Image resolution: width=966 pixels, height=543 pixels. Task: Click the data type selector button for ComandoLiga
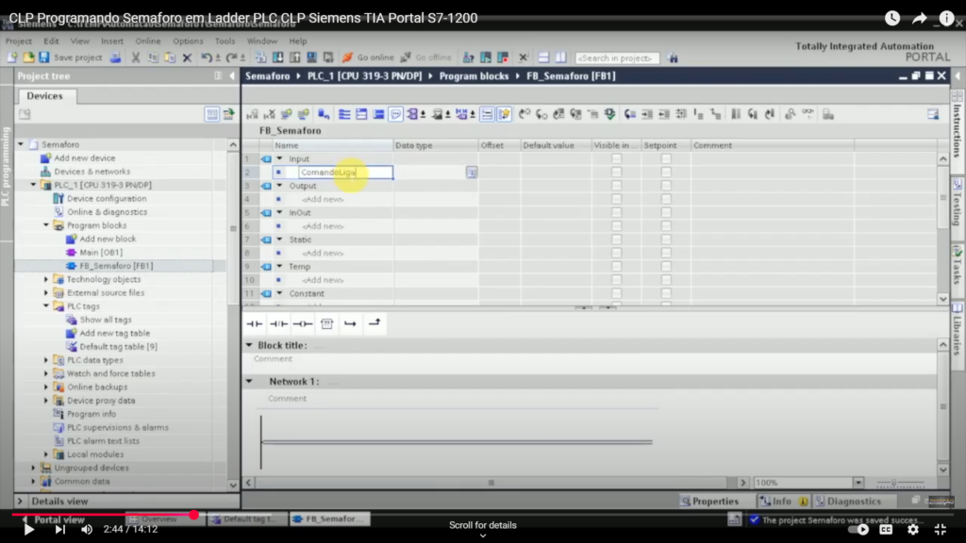(x=472, y=173)
